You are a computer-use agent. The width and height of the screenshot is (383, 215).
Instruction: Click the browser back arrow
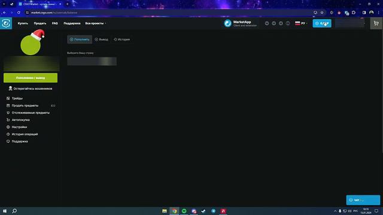(x=4, y=13)
